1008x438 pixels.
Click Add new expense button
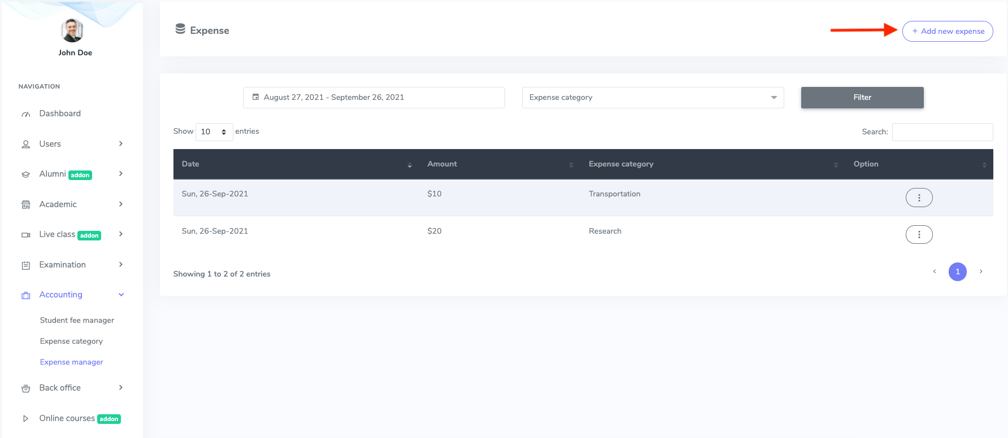click(947, 32)
